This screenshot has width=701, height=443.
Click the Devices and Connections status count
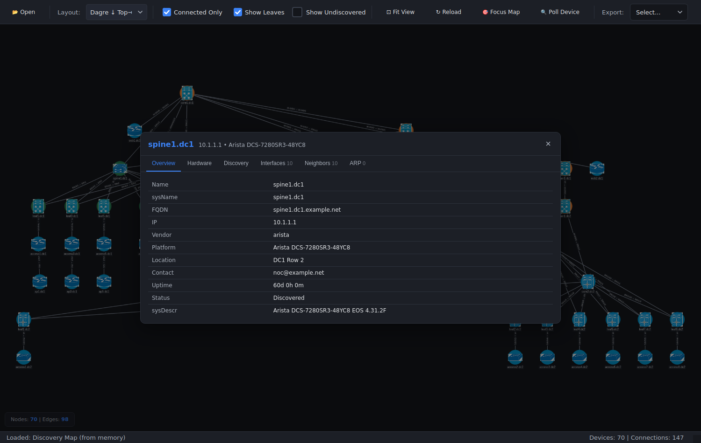pos(637,437)
